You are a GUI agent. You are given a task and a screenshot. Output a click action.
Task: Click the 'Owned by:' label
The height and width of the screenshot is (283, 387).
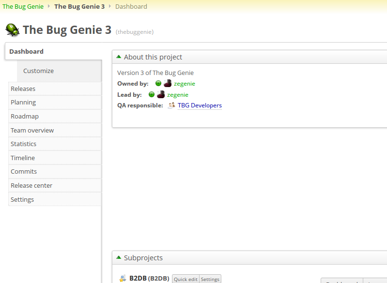(x=133, y=84)
